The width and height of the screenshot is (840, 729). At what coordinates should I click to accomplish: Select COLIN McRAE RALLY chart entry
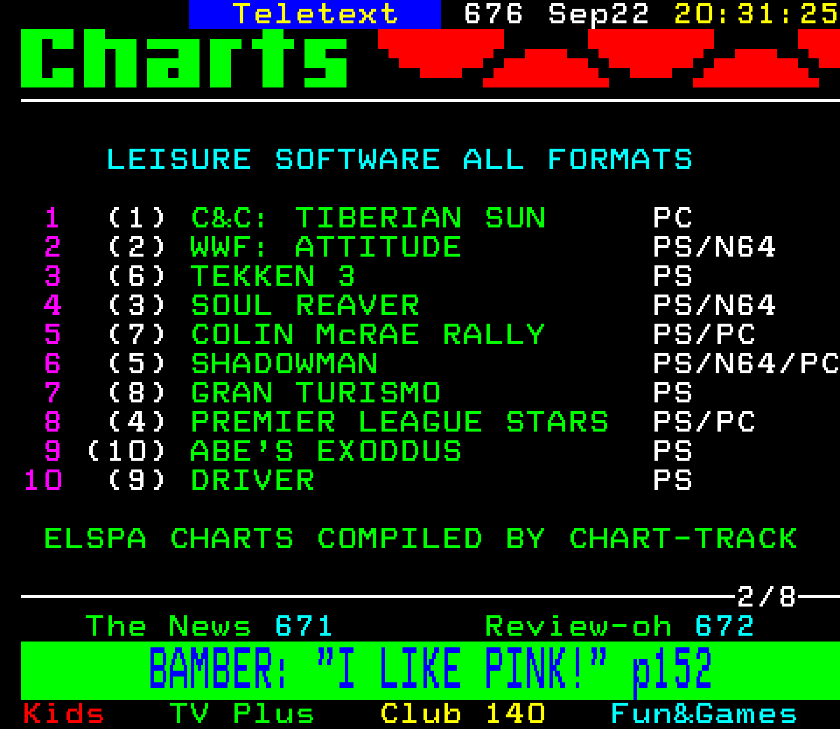click(367, 334)
